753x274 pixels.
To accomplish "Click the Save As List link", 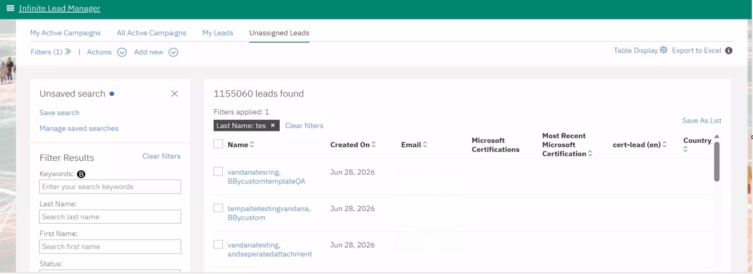I will tap(701, 121).
